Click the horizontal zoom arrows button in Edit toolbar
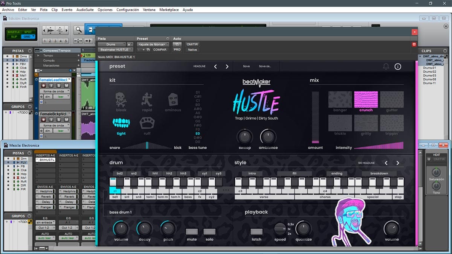This screenshot has width=452, height=254. [78, 41]
